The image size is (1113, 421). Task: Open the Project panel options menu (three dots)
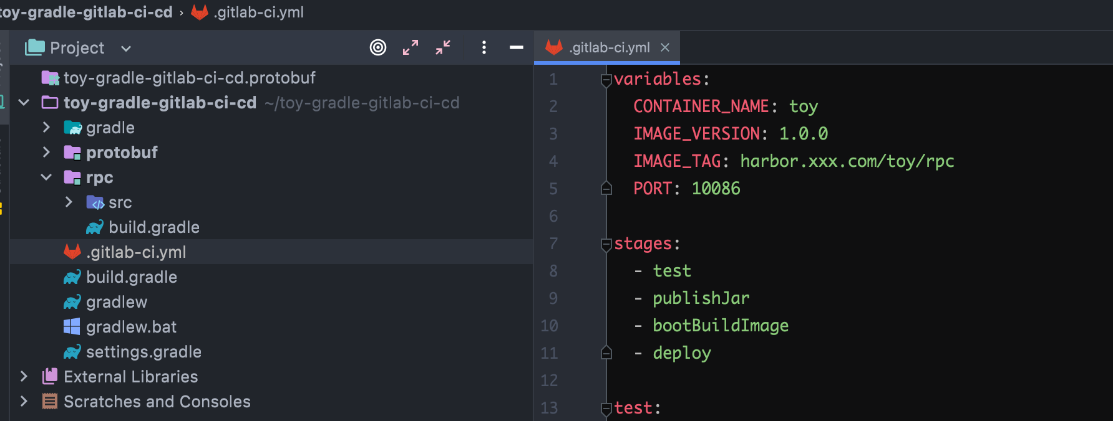(484, 47)
